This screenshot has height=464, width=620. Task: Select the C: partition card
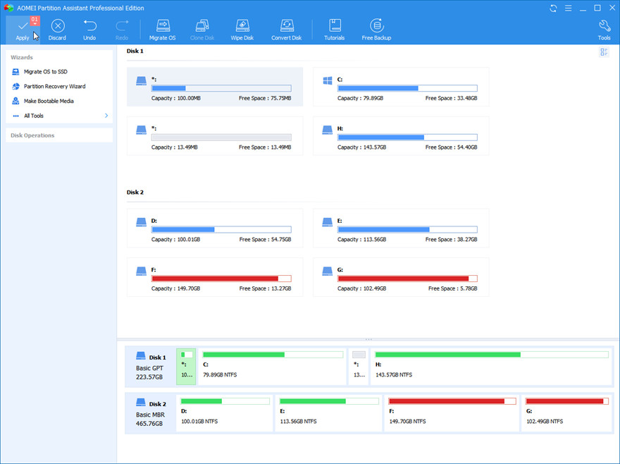[x=401, y=87]
